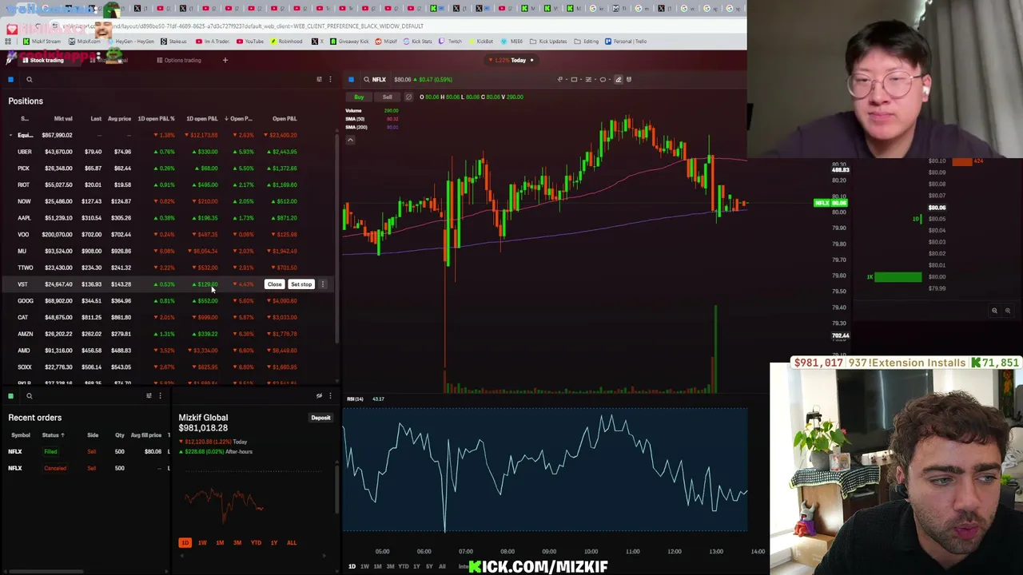
Task: Select the UBER position row
Action: pyautogui.click(x=168, y=152)
